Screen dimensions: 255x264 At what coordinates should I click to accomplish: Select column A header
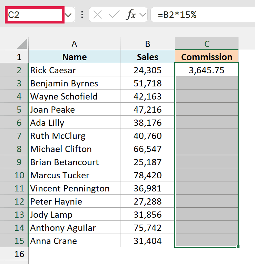click(x=74, y=44)
